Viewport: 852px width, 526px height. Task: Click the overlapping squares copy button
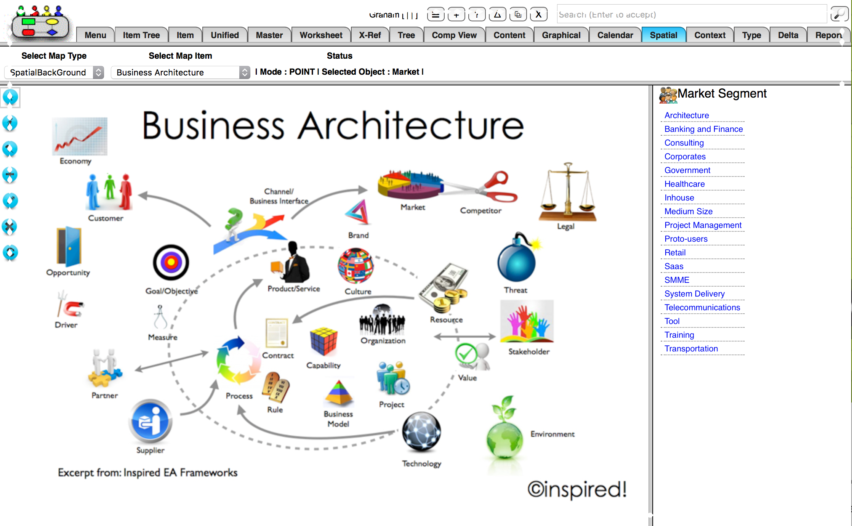tap(518, 15)
